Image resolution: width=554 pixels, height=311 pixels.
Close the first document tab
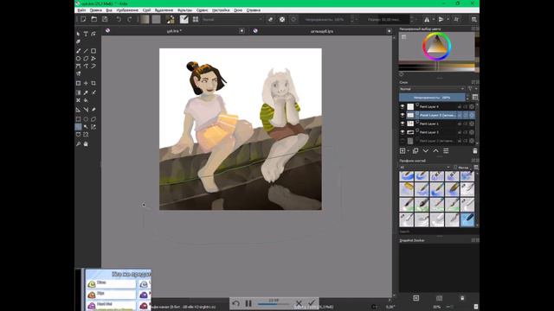[x=242, y=31]
